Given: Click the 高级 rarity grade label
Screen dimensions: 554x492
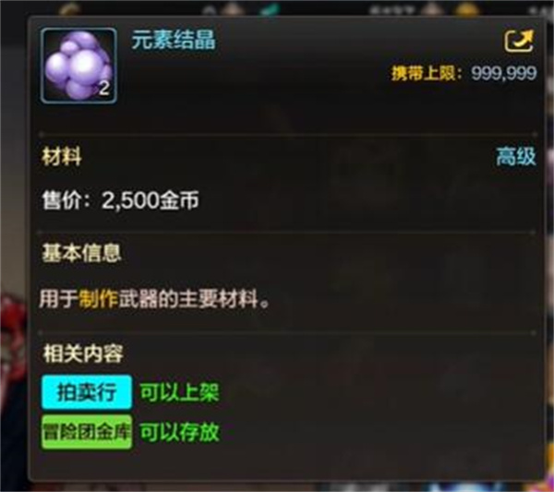Looking at the screenshot, I should point(516,157).
